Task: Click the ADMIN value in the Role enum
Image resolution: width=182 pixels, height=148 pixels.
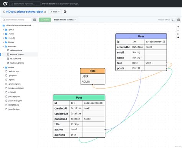Action: point(93,82)
